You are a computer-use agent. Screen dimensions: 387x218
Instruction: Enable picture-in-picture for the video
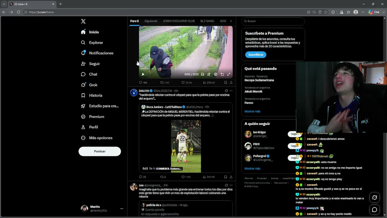pos(222,74)
